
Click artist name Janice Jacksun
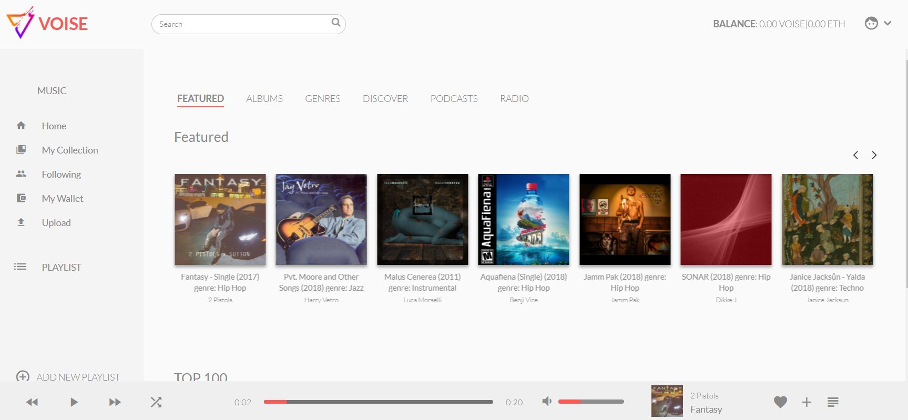[x=828, y=300]
